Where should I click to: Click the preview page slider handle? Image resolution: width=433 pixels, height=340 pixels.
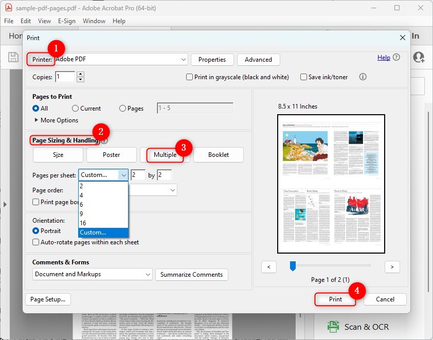[293, 266]
